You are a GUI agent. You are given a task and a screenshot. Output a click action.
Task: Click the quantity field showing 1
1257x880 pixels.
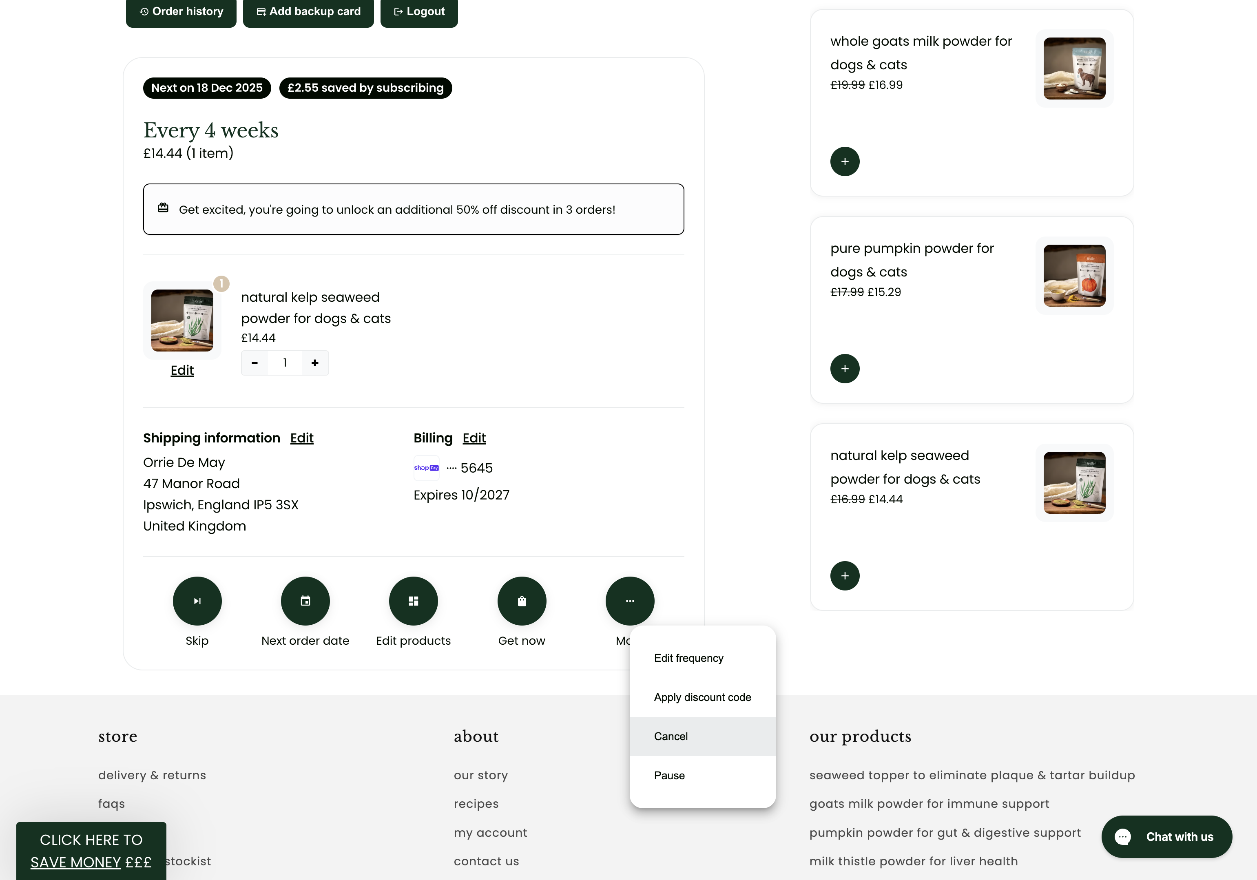[x=285, y=363]
